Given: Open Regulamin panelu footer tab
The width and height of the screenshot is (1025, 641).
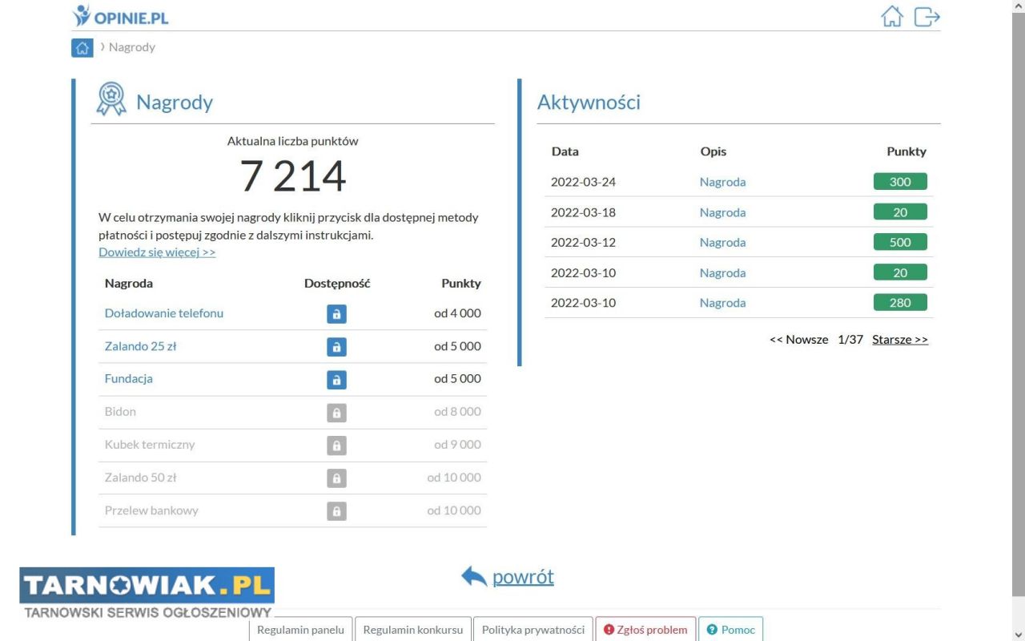Looking at the screenshot, I should pyautogui.click(x=300, y=630).
